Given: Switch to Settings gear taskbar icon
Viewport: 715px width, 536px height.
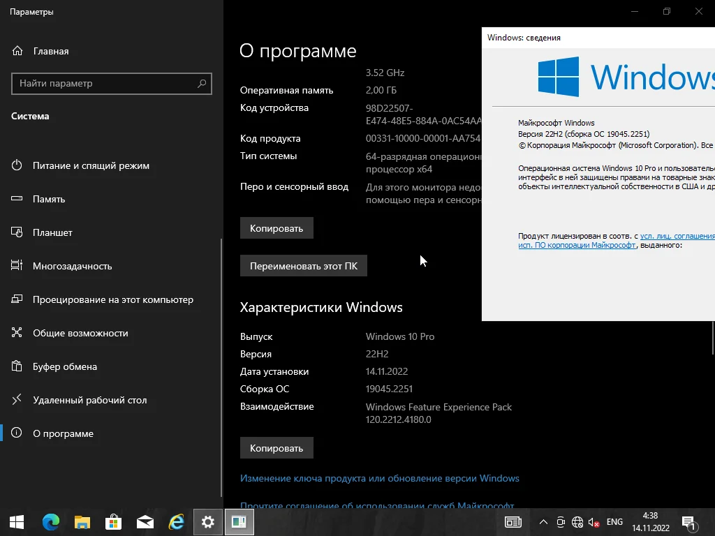Looking at the screenshot, I should click(x=208, y=522).
